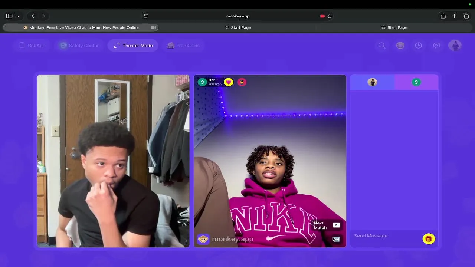
Task: Click the page reader icon in address bar
Action: point(146,16)
